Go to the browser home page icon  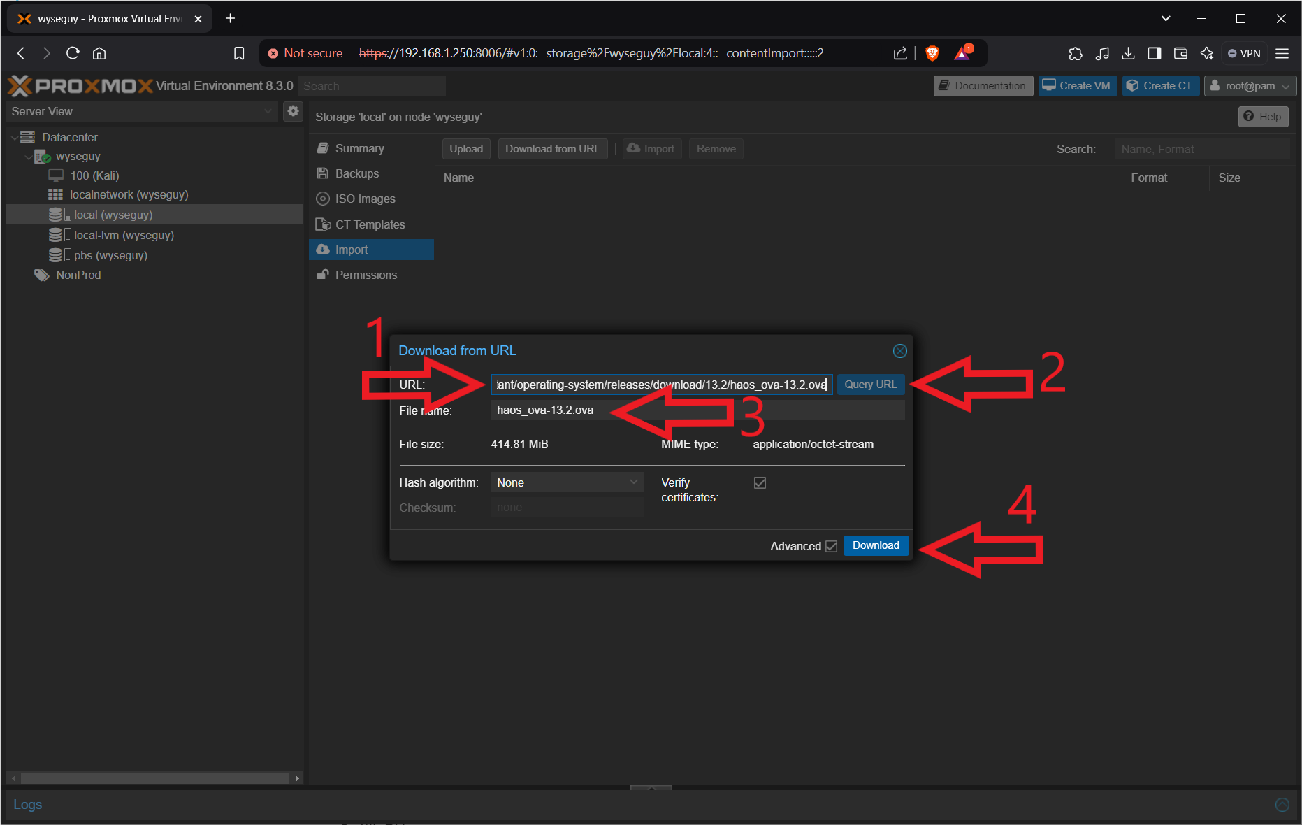(x=99, y=53)
